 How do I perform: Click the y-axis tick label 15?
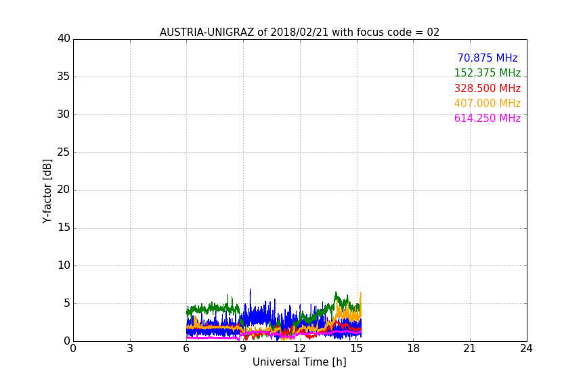pyautogui.click(x=64, y=227)
